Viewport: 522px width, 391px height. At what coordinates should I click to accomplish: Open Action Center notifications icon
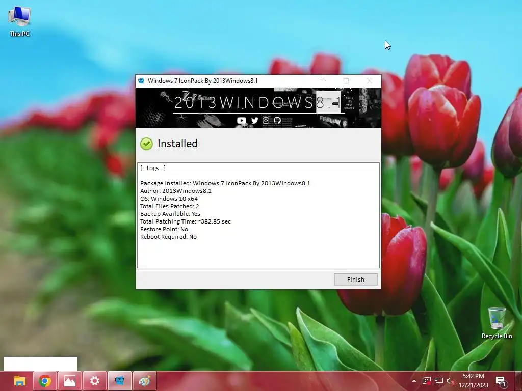click(501, 381)
